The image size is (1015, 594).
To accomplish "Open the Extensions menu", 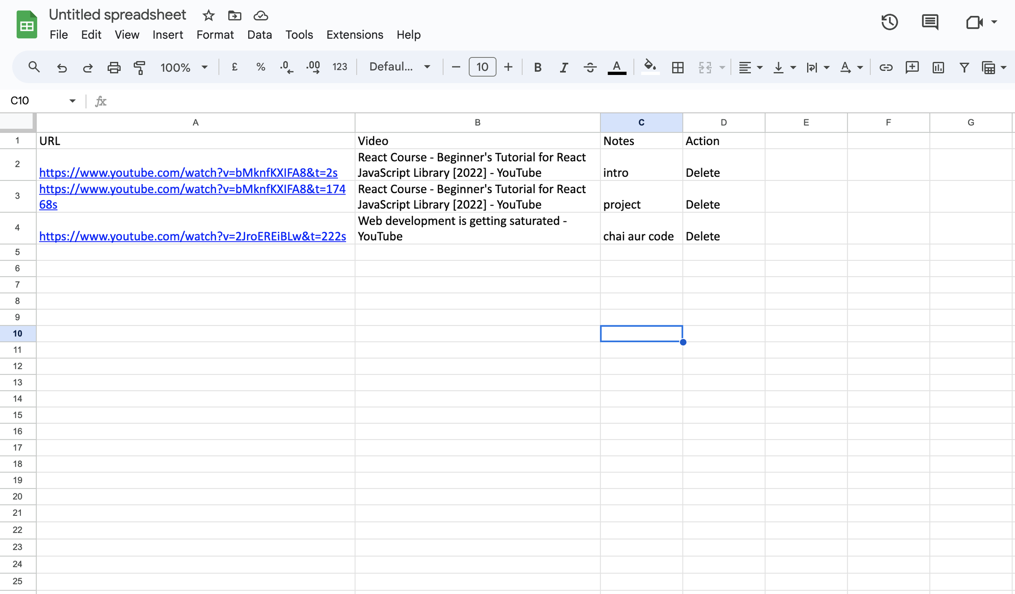I will (x=354, y=35).
